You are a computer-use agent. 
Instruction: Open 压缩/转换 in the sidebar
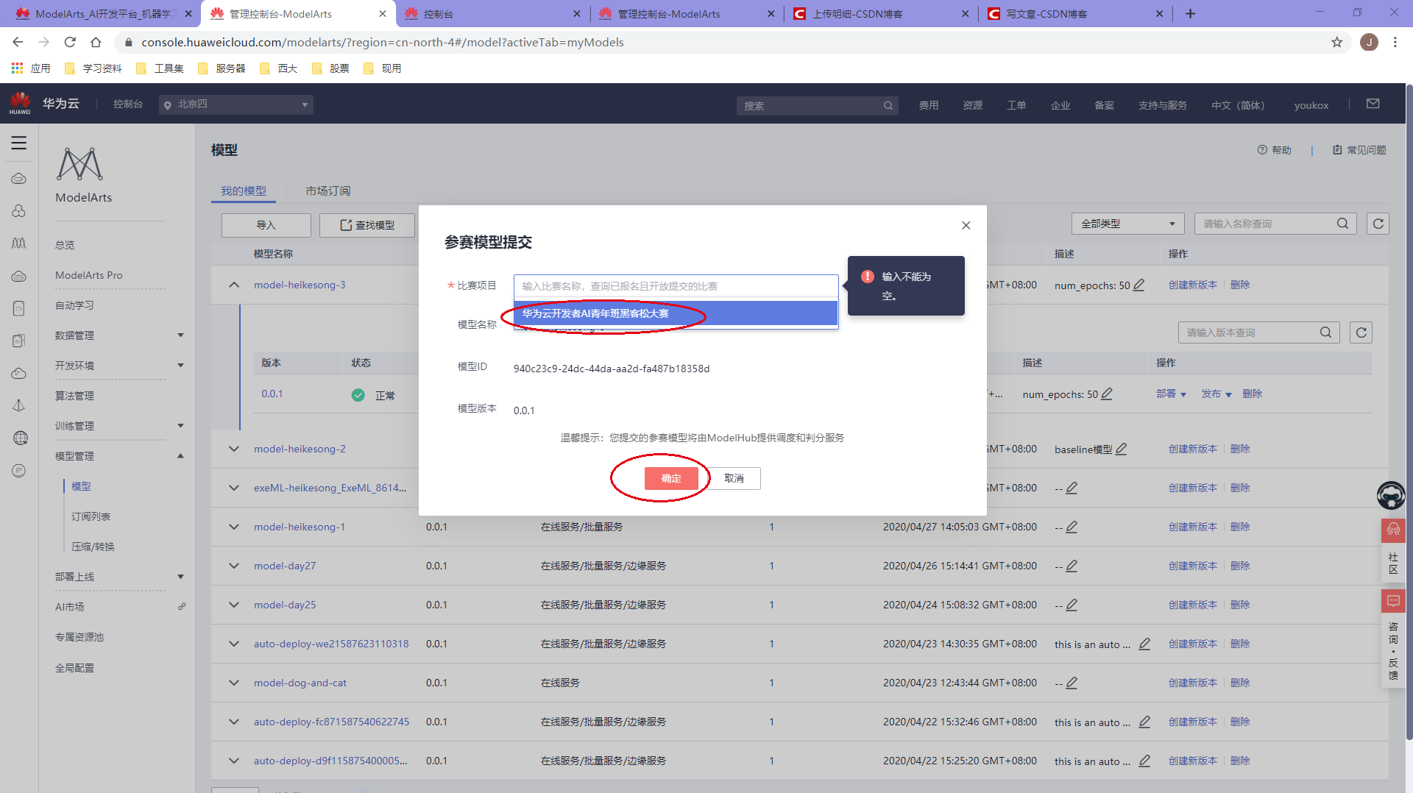pos(93,547)
